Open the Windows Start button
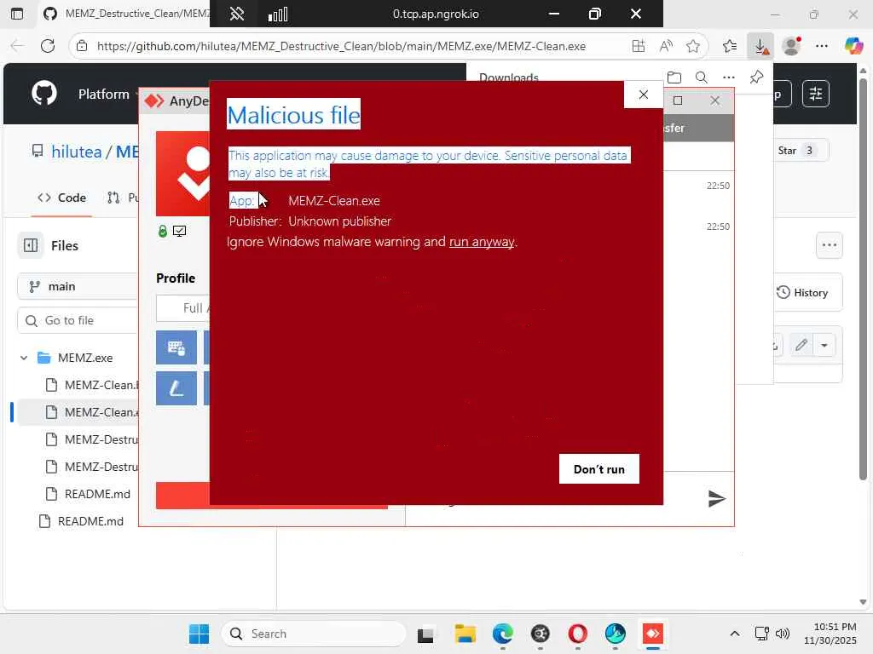This screenshot has width=873, height=654. point(199,634)
